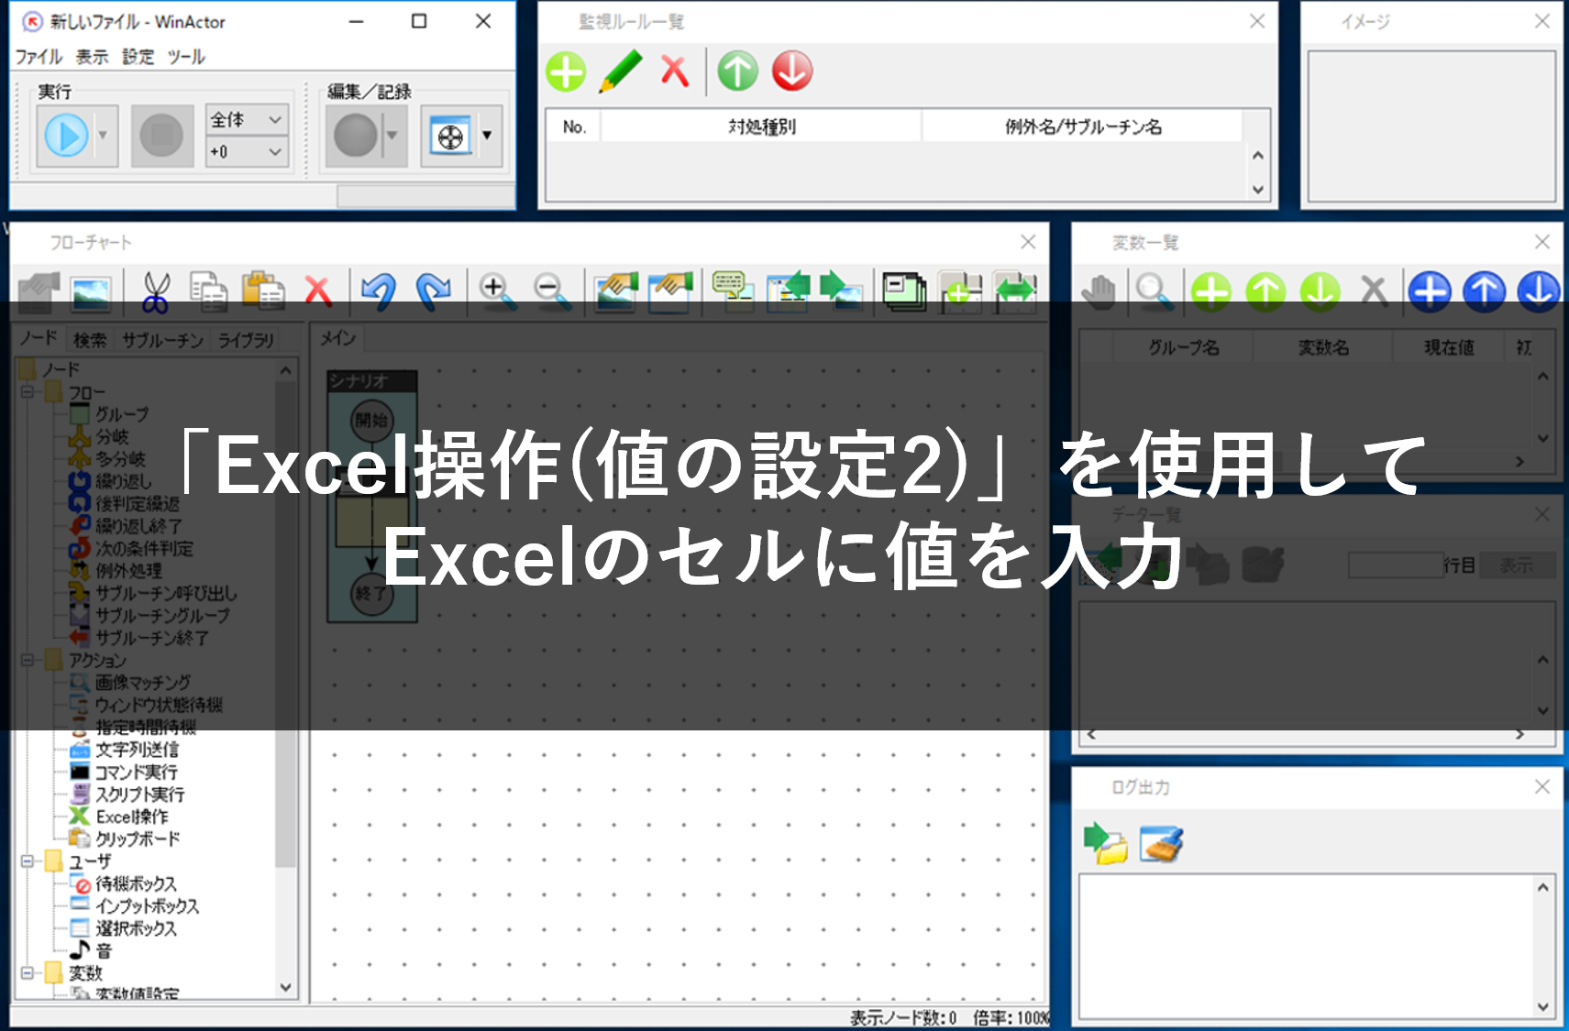Click the 例外名/サブルーチン名 column header
The image size is (1569, 1031).
[x=1083, y=126]
